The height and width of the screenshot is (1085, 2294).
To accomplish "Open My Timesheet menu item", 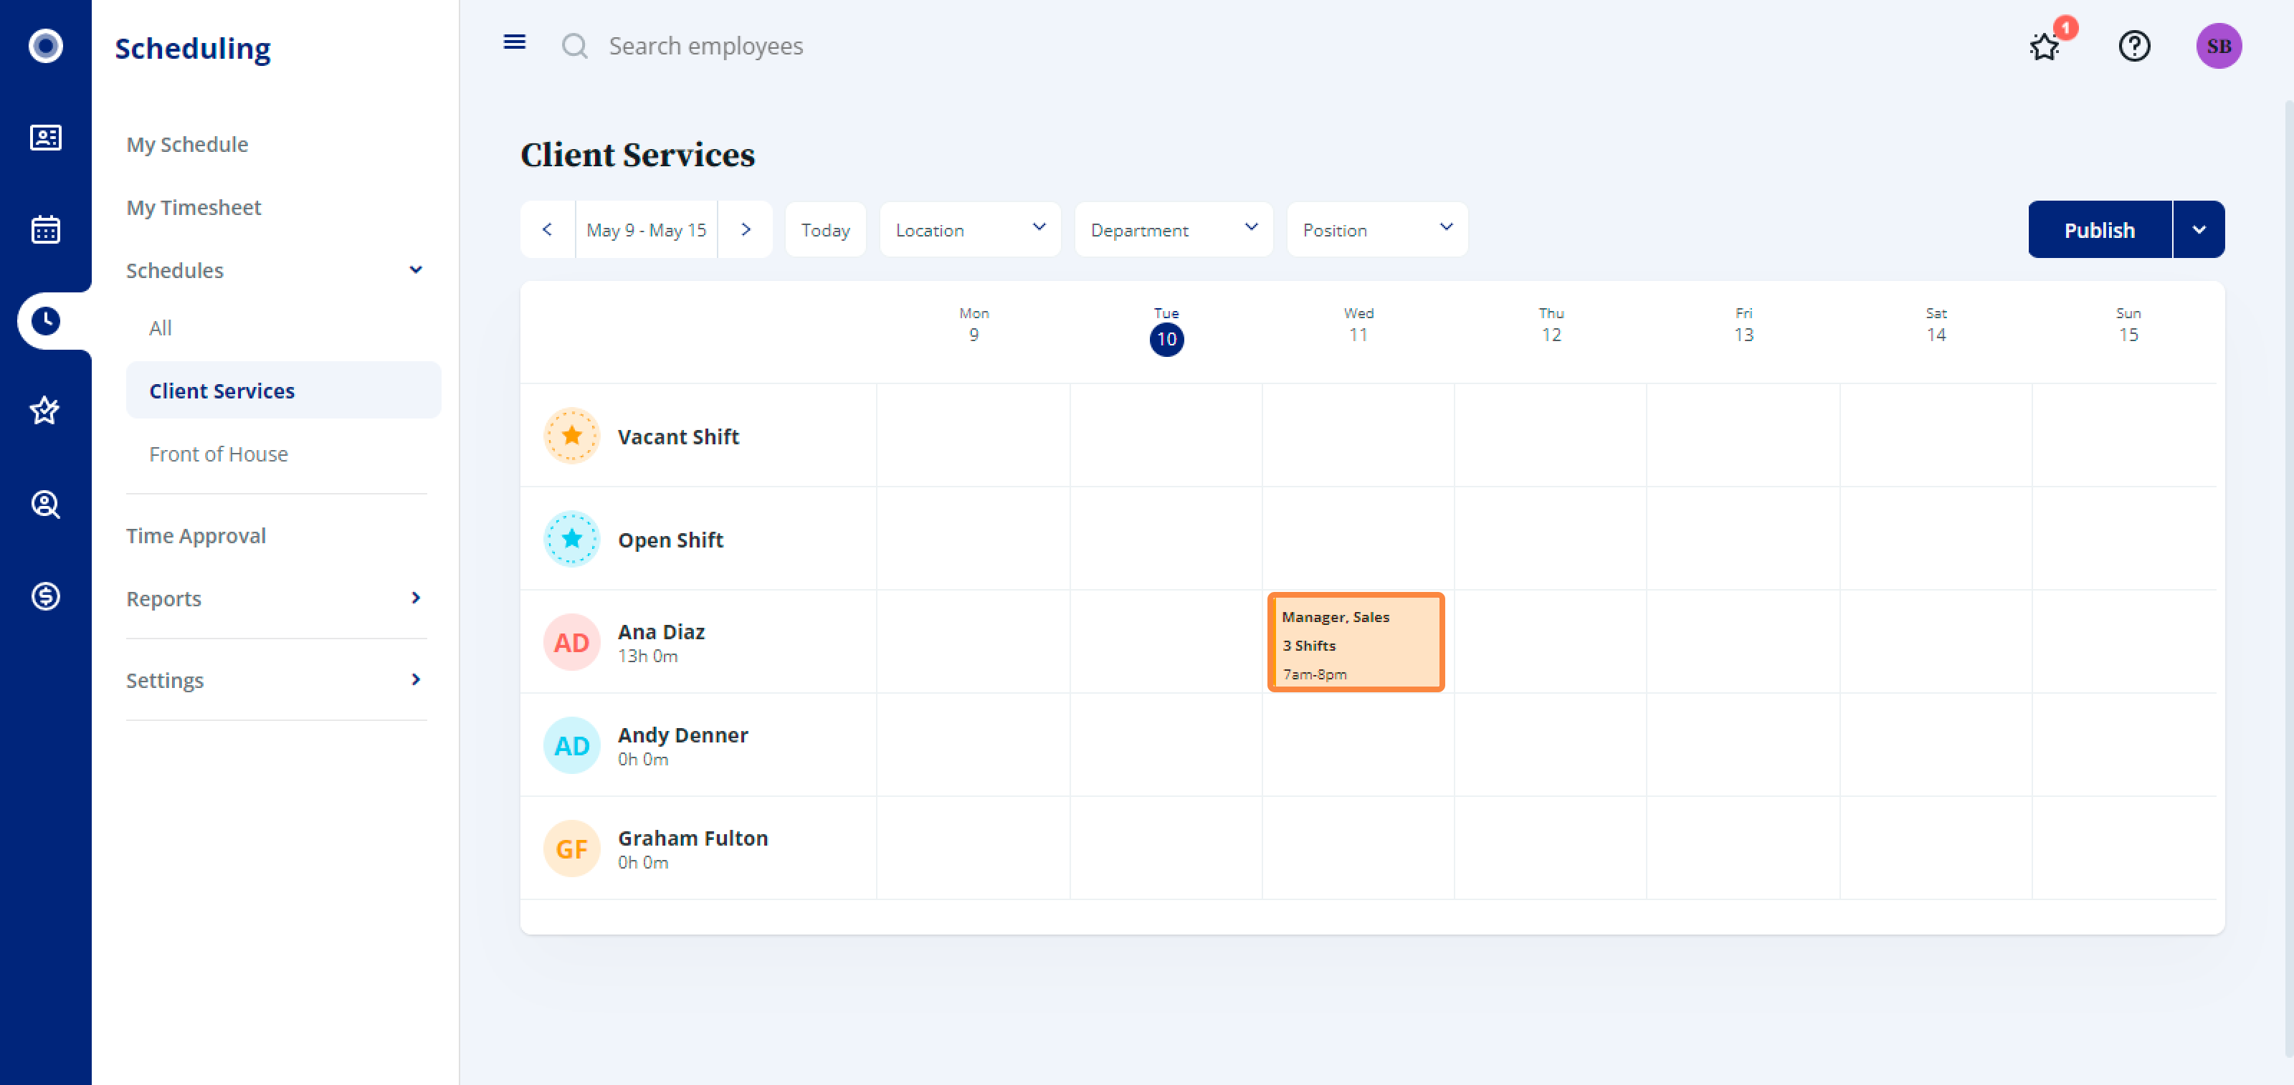I will (194, 207).
